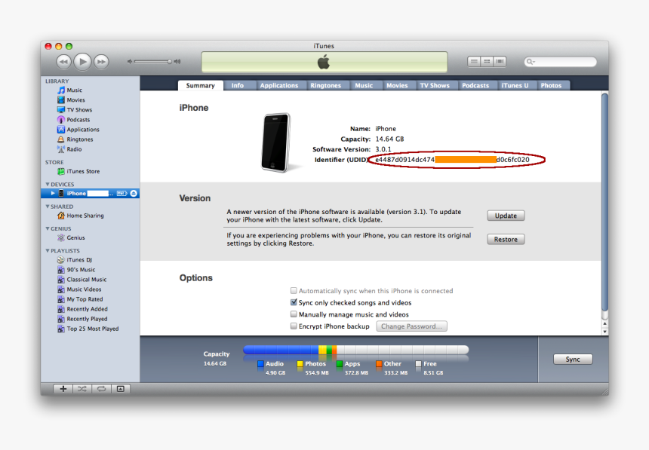Click the vertical scrollbar thumb
This screenshot has width=649, height=450.
[604, 203]
